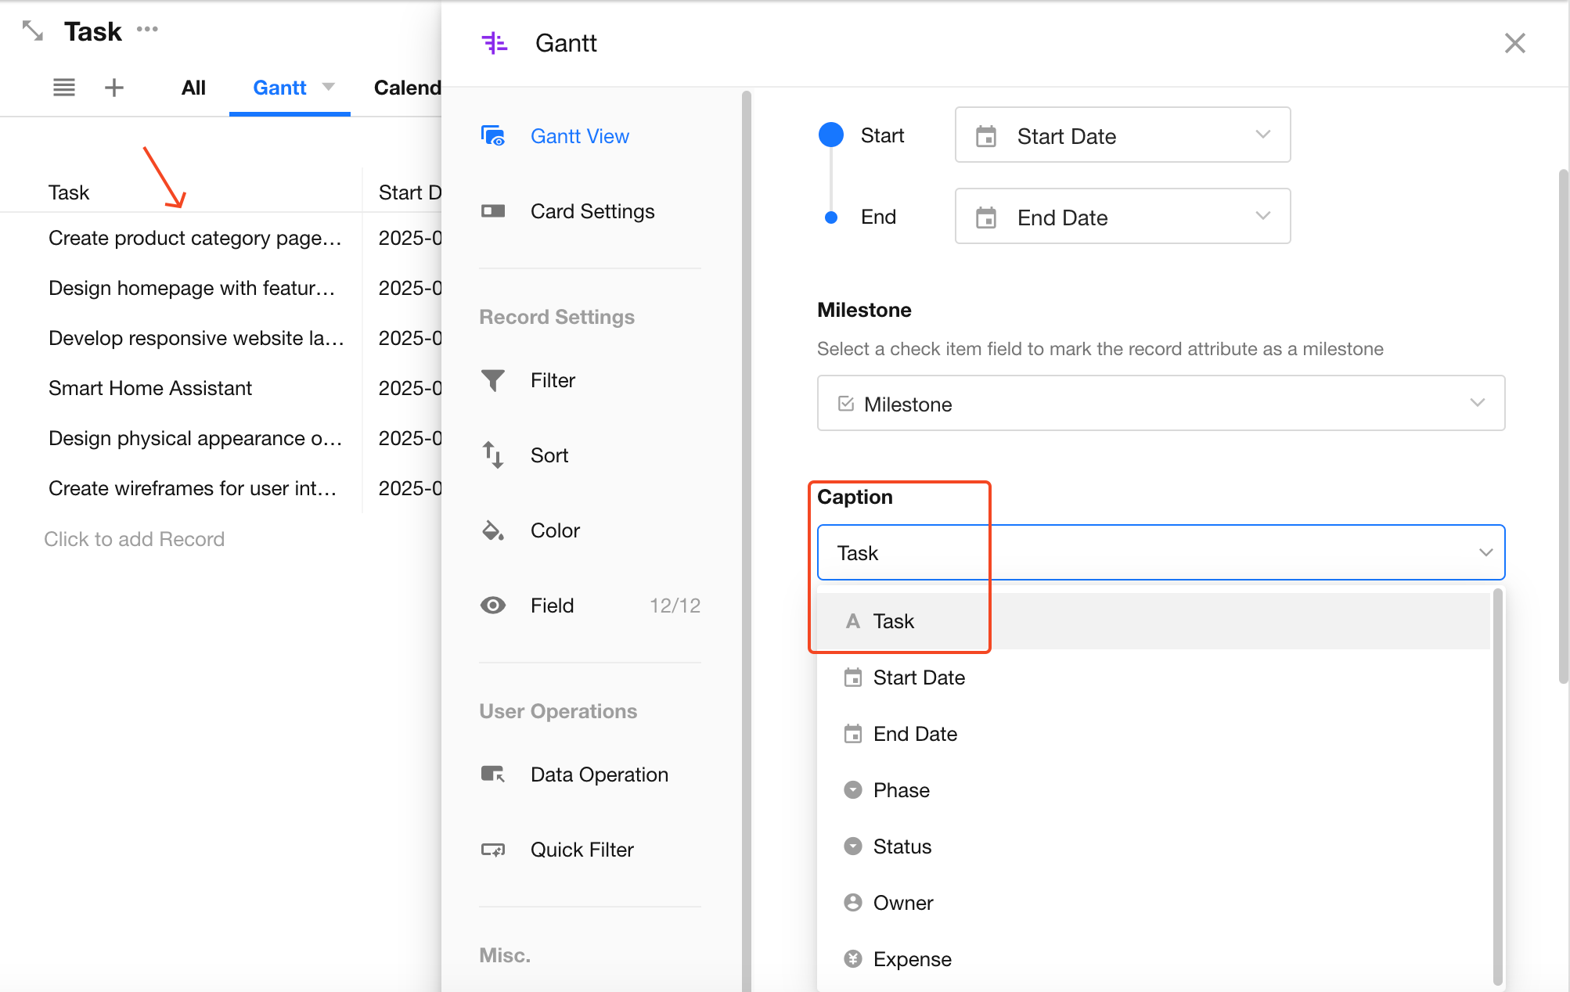The image size is (1570, 992).
Task: Click to add Record link
Action: [134, 539]
